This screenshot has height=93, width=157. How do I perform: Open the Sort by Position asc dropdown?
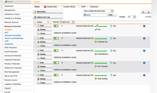tap(67, 22)
